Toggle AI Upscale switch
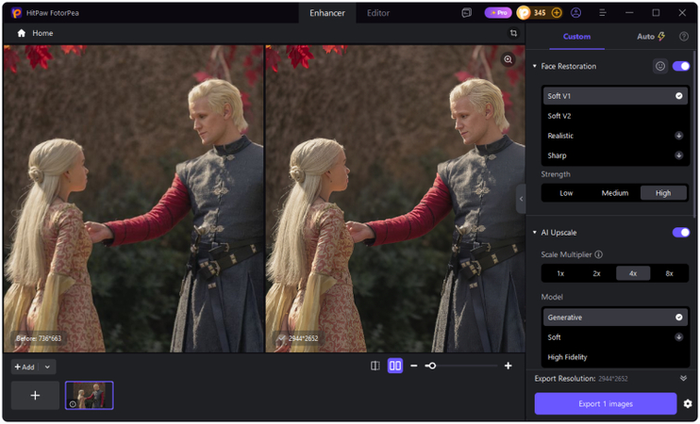The width and height of the screenshot is (700, 424). [x=681, y=233]
